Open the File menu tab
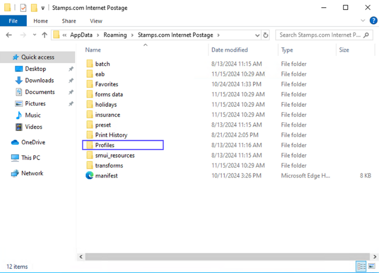 (x=13, y=21)
